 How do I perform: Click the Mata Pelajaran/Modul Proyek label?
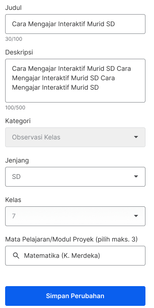pos(71,239)
